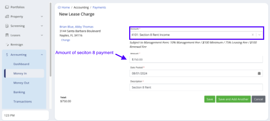The width and height of the screenshot is (270, 121).
Task: Expand the Property sidebar section
Action: click(x=42, y=17)
